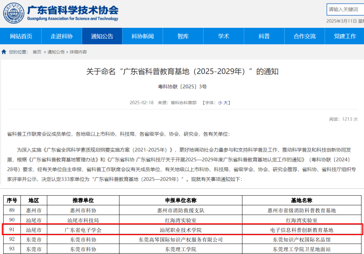Set font size to 小
Image resolution: width=364 pixels, height=254 pixels.
[220, 103]
